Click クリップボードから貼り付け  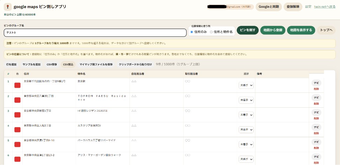coord(135,65)
